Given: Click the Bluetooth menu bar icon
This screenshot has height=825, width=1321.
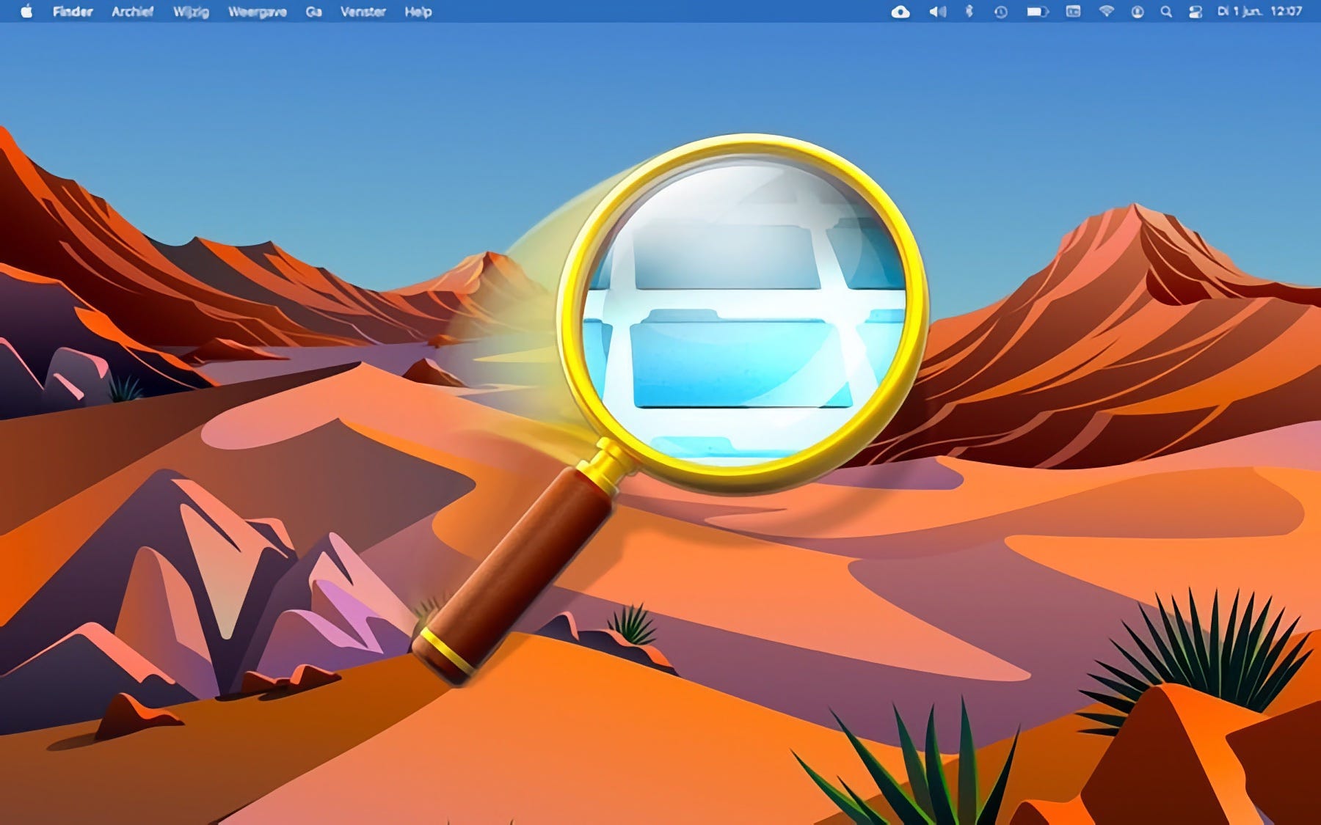Looking at the screenshot, I should click(969, 12).
